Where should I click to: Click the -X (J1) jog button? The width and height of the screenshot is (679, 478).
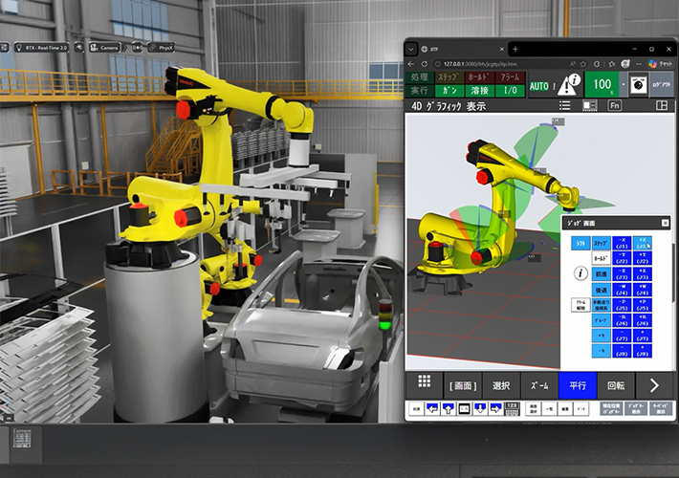click(x=622, y=243)
